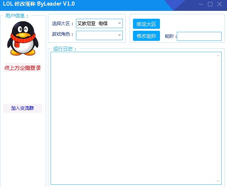Open the 选择大区 server dropdown
Viewport: 227px width, 187px height.
coord(99,23)
